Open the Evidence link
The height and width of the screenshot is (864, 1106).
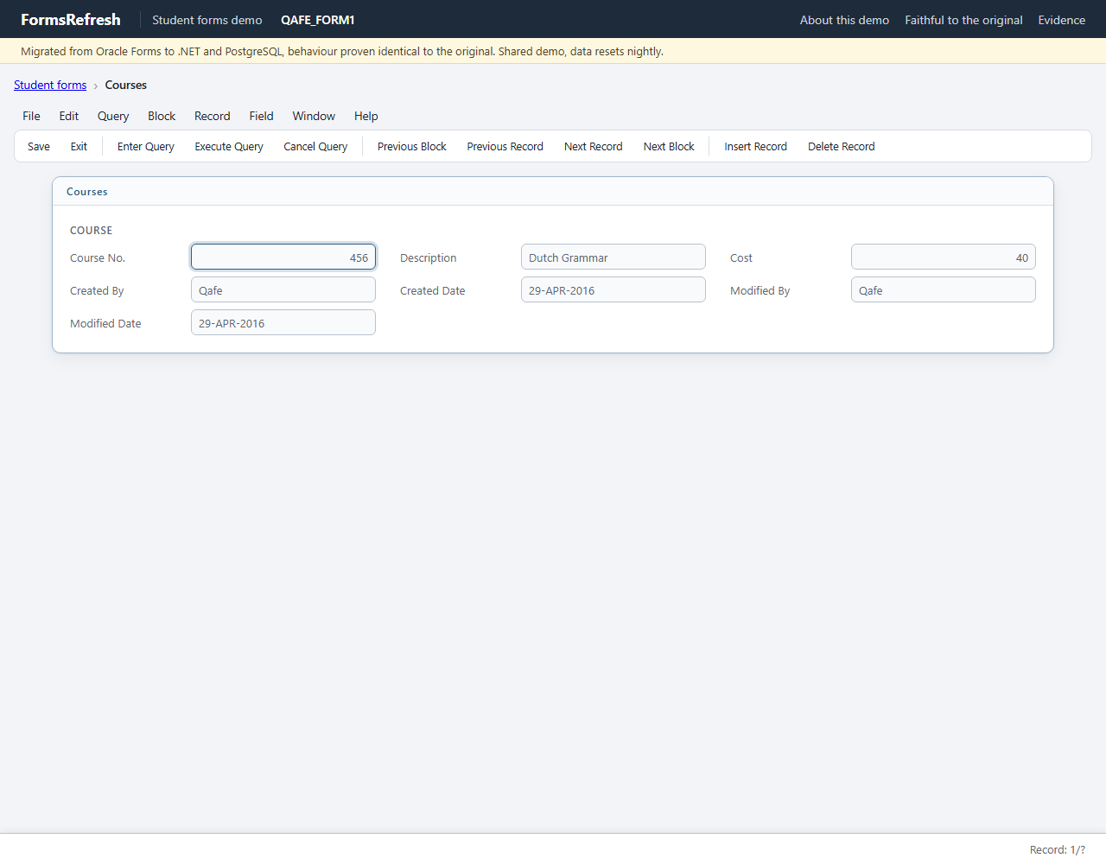[x=1062, y=20]
